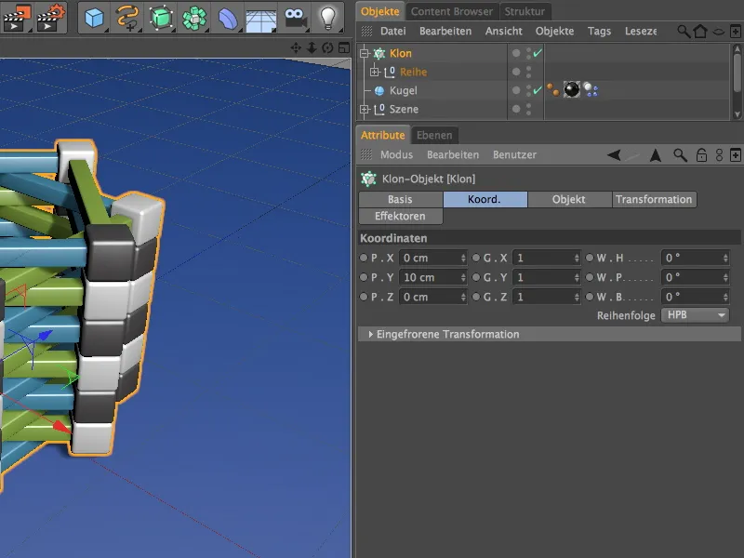Add a Light bulb object
This screenshot has width=744, height=558.
coord(328,18)
